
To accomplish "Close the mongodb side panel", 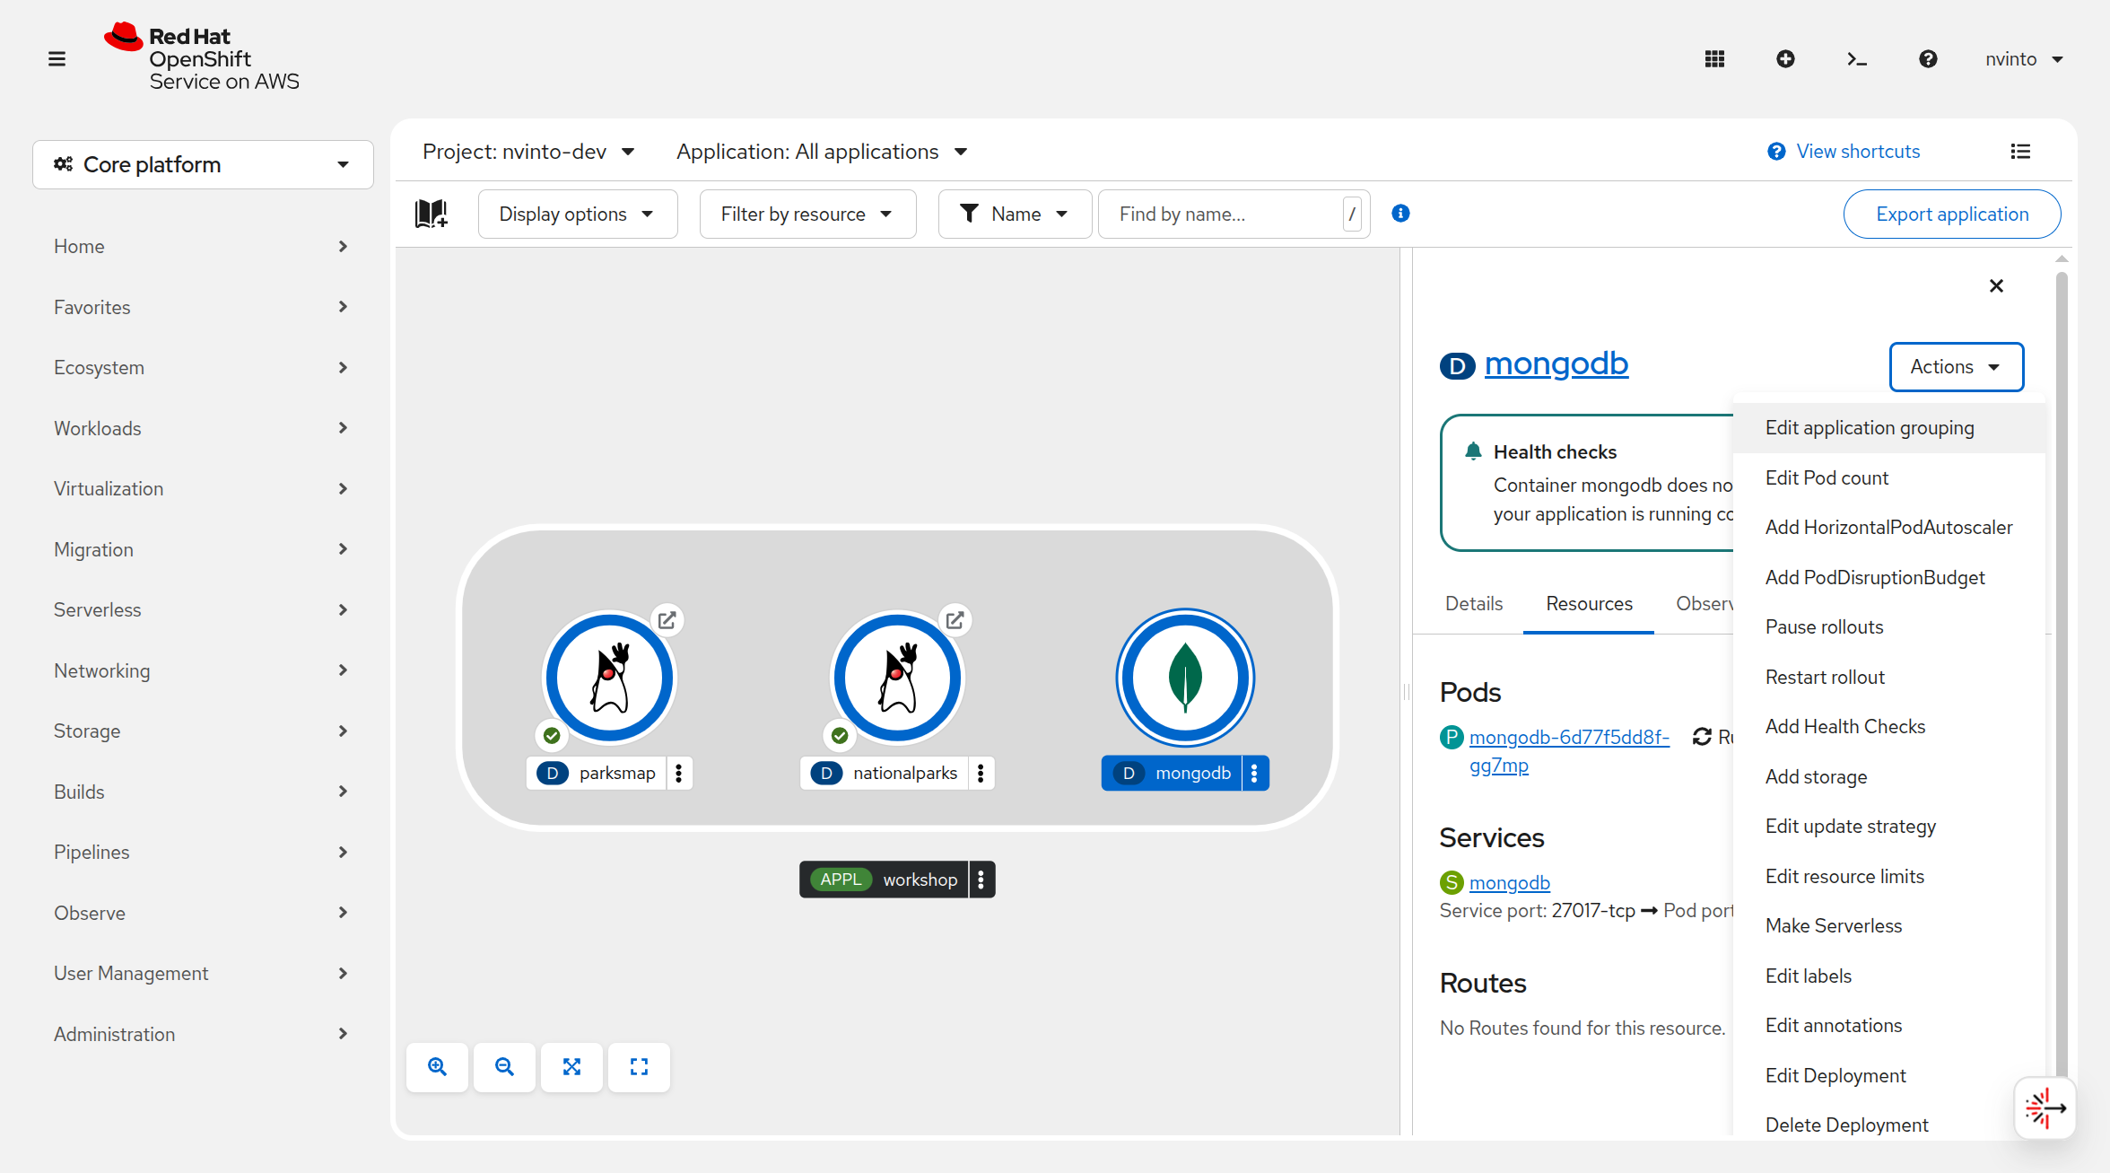I will pyautogui.click(x=1996, y=286).
